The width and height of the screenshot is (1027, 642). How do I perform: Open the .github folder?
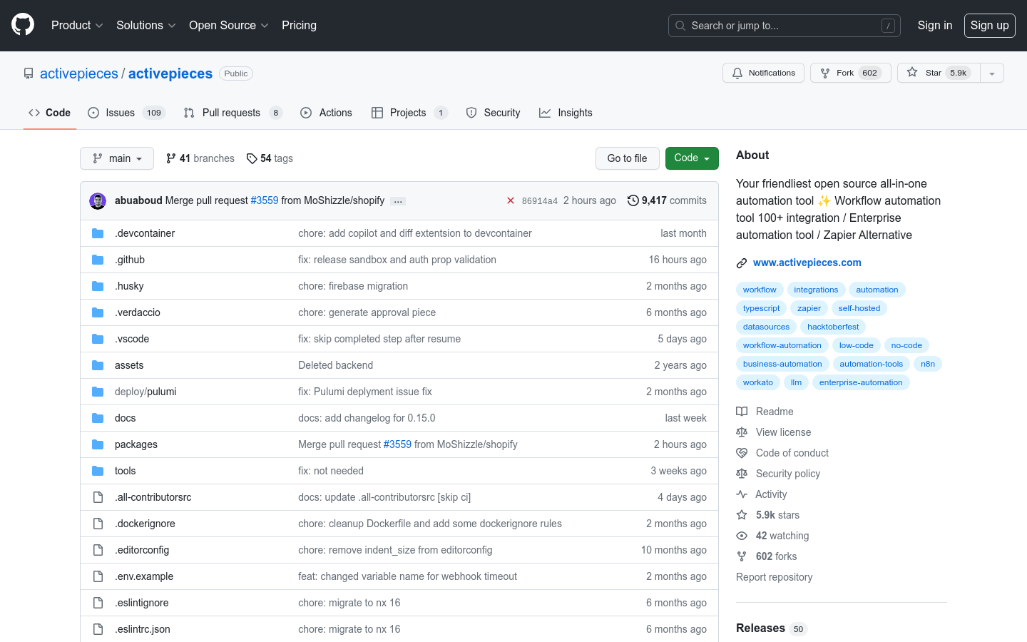tap(130, 260)
